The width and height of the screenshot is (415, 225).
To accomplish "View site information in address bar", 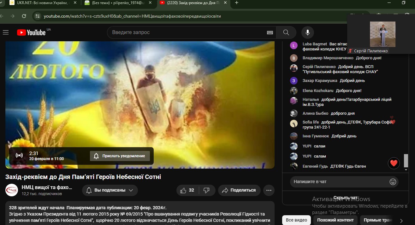I will pos(38,16).
